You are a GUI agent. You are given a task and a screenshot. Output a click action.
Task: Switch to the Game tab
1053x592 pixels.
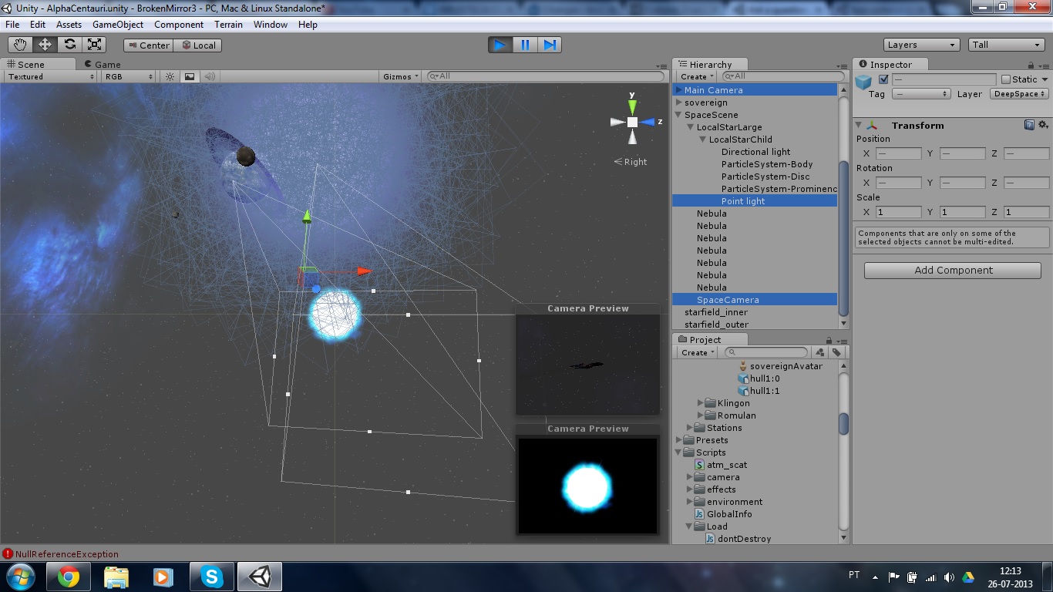click(103, 65)
